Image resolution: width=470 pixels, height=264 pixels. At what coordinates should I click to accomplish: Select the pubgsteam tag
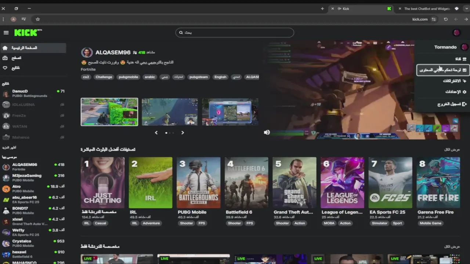click(x=199, y=77)
